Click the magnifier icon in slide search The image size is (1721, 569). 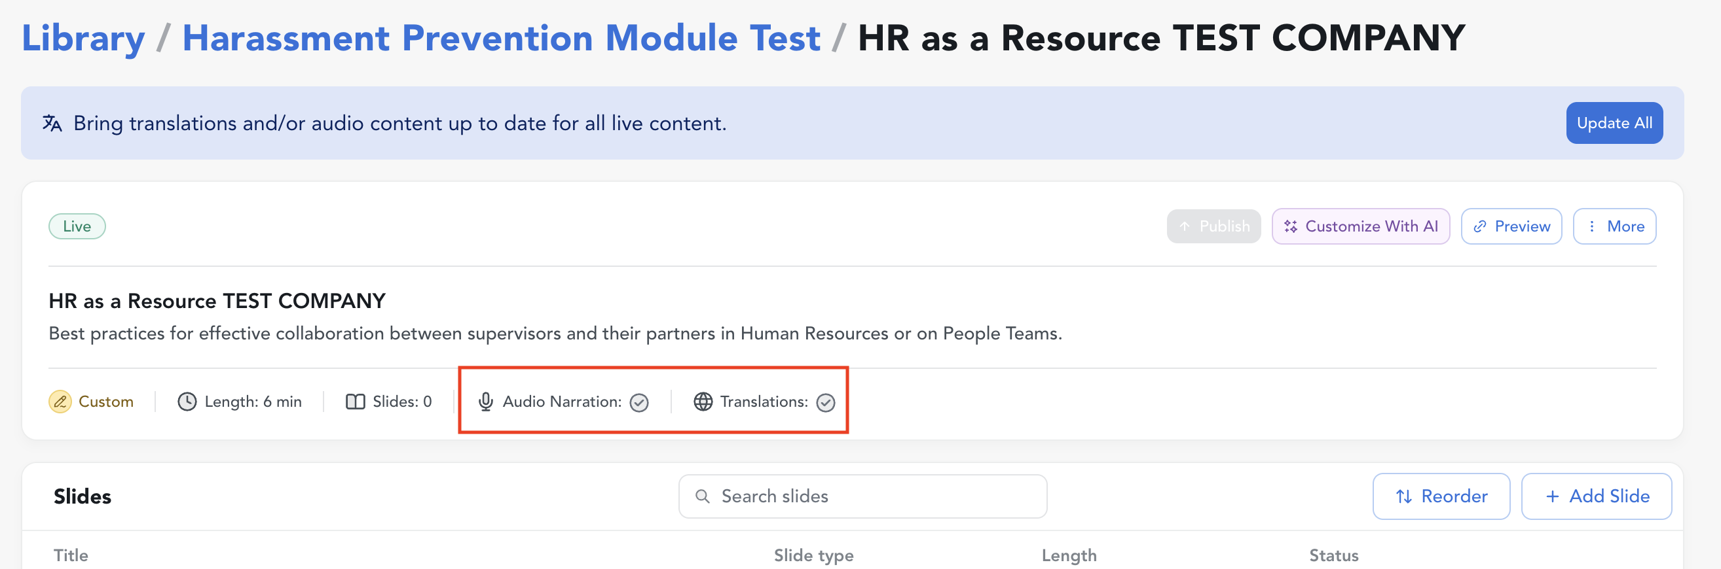(702, 496)
